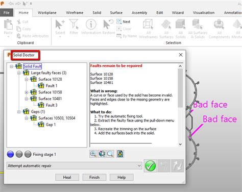Select All Wireframes icon
The image size is (242, 192).
pyautogui.click(x=148, y=25)
